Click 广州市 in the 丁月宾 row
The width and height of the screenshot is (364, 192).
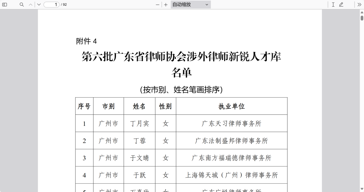[x=109, y=124]
